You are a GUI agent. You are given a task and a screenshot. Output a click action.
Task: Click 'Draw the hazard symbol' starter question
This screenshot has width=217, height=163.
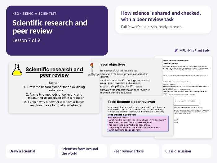54,88
